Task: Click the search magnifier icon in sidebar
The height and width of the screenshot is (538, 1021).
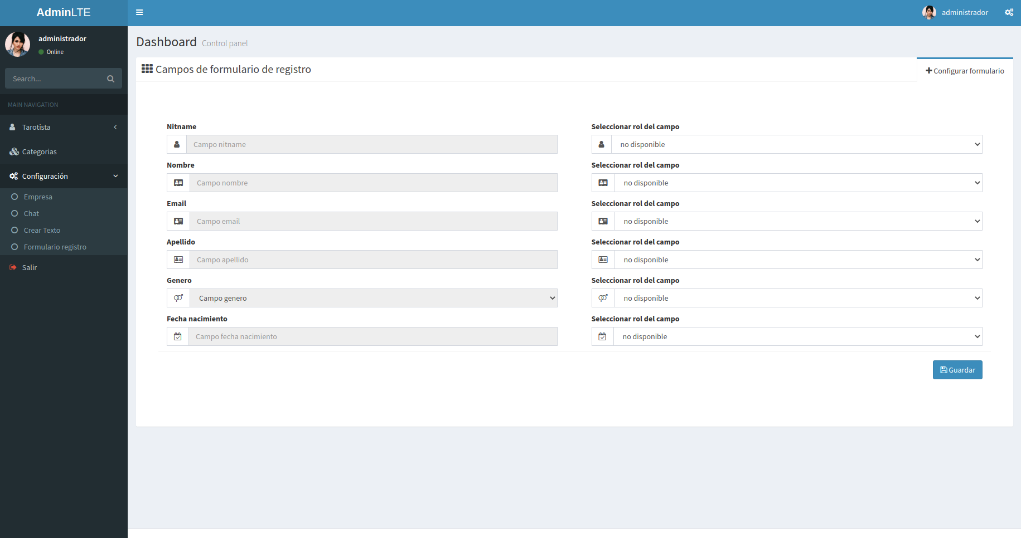Action: [110, 79]
